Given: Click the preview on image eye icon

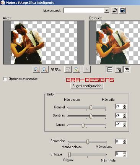Looking at the screenshot, I should click(119, 70).
